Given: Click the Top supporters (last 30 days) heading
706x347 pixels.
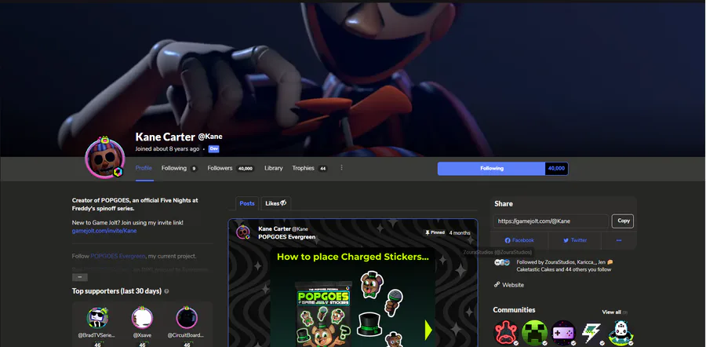Looking at the screenshot, I should tap(117, 291).
